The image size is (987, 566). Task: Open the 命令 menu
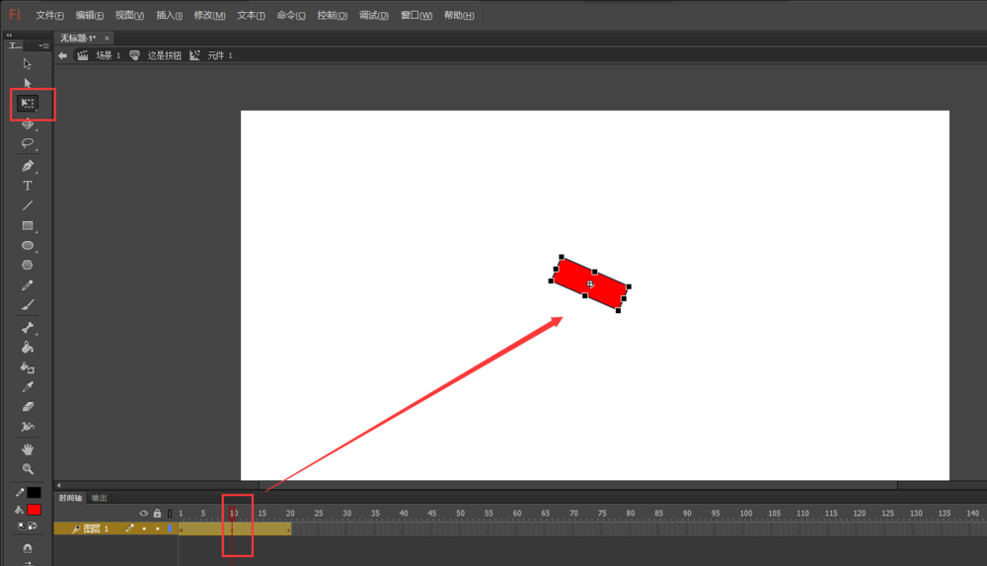pyautogui.click(x=291, y=15)
